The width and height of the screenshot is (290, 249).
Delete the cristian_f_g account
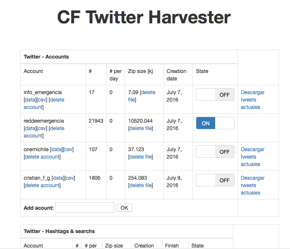click(x=42, y=185)
